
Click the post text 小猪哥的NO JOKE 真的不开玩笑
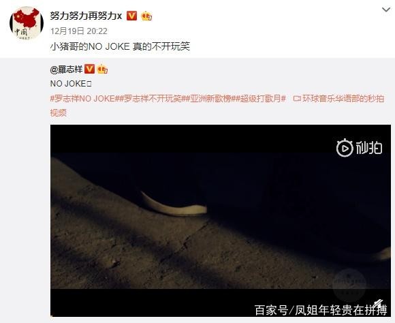[120, 46]
